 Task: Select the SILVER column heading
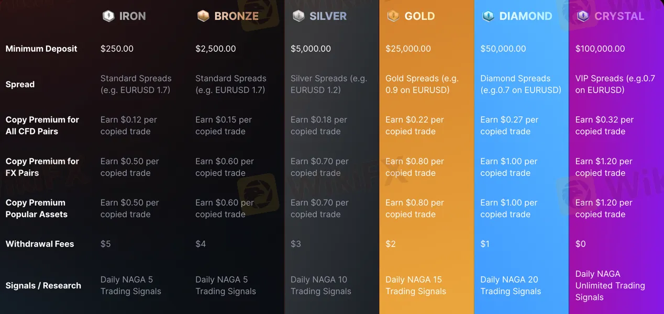(328, 16)
